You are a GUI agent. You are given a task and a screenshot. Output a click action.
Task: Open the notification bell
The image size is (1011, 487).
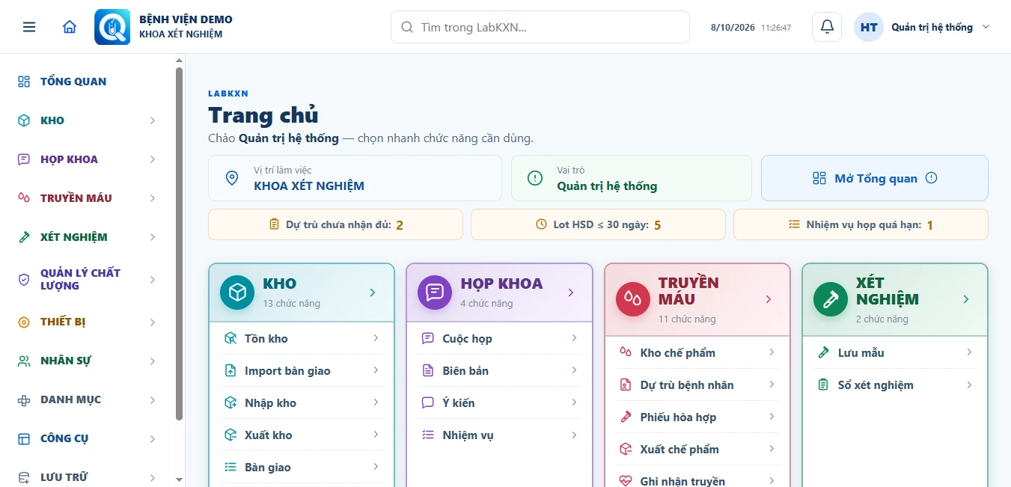tap(827, 27)
